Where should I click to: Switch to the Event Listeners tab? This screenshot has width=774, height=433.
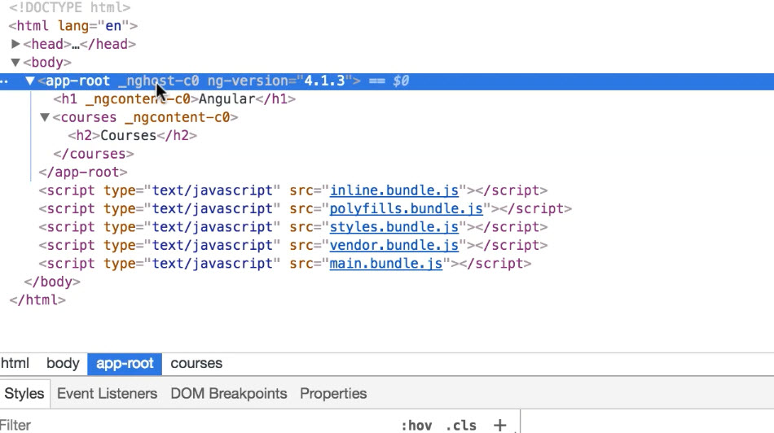[x=107, y=394]
